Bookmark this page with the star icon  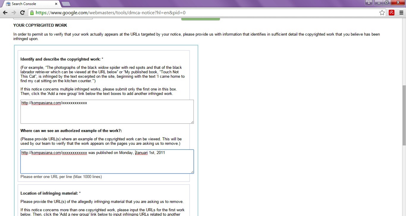(x=382, y=12)
